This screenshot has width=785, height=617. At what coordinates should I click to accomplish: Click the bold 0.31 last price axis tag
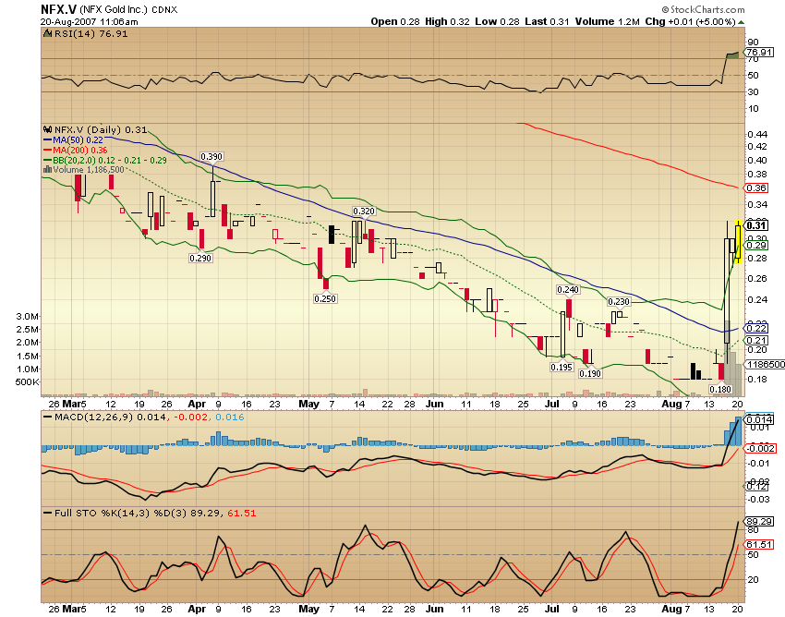pyautogui.click(x=756, y=225)
